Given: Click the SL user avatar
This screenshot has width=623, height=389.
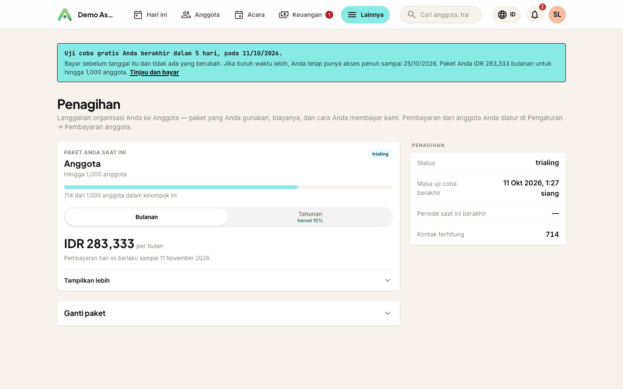Looking at the screenshot, I should 557,15.
